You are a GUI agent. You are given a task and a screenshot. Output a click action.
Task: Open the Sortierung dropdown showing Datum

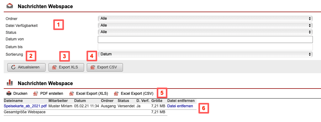pos(205,54)
